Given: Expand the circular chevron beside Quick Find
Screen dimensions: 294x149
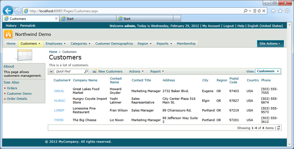Looking at the screenshot, I should [x=51, y=71].
